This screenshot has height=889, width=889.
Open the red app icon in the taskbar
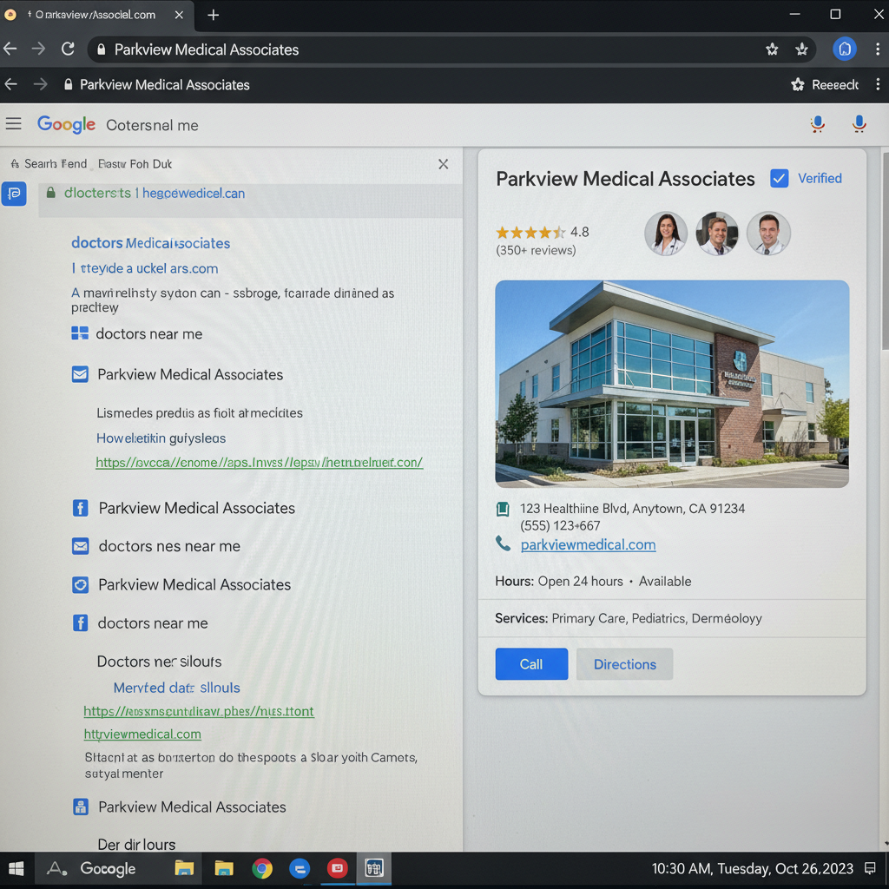(x=338, y=868)
